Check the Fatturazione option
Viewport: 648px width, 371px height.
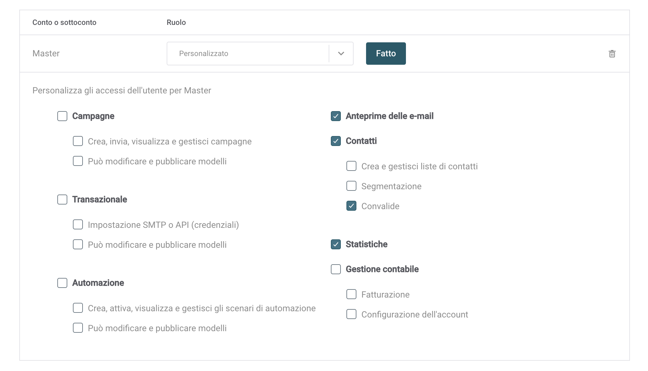351,294
